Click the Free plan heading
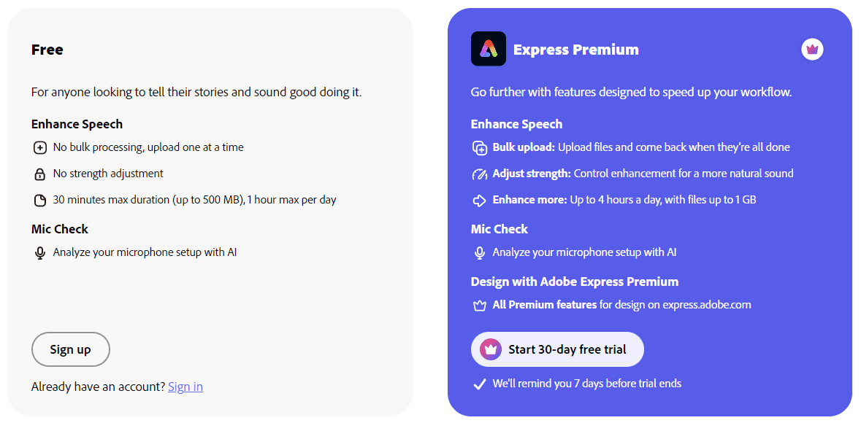 point(47,50)
